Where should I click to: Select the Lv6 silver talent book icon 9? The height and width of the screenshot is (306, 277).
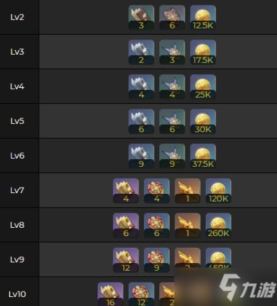pos(141,156)
